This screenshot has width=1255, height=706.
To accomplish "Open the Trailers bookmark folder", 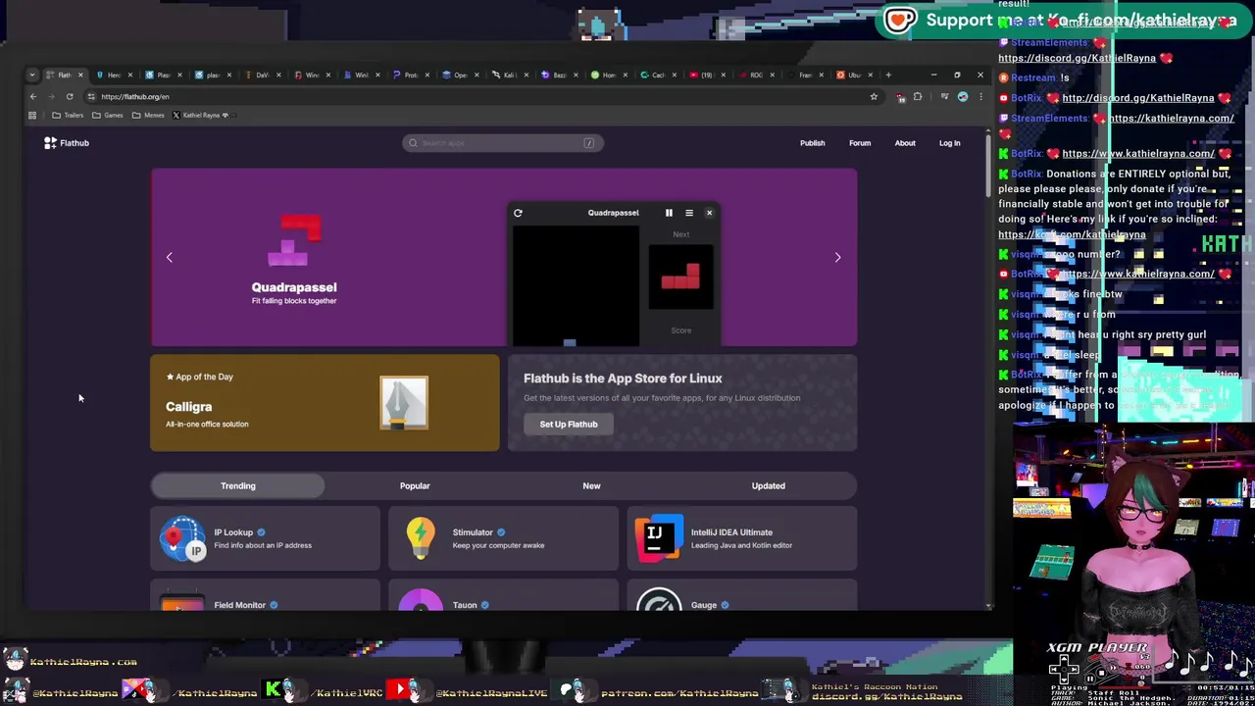I will (x=68, y=115).
